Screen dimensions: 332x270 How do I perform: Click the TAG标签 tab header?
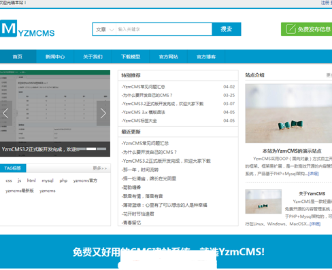point(13,168)
